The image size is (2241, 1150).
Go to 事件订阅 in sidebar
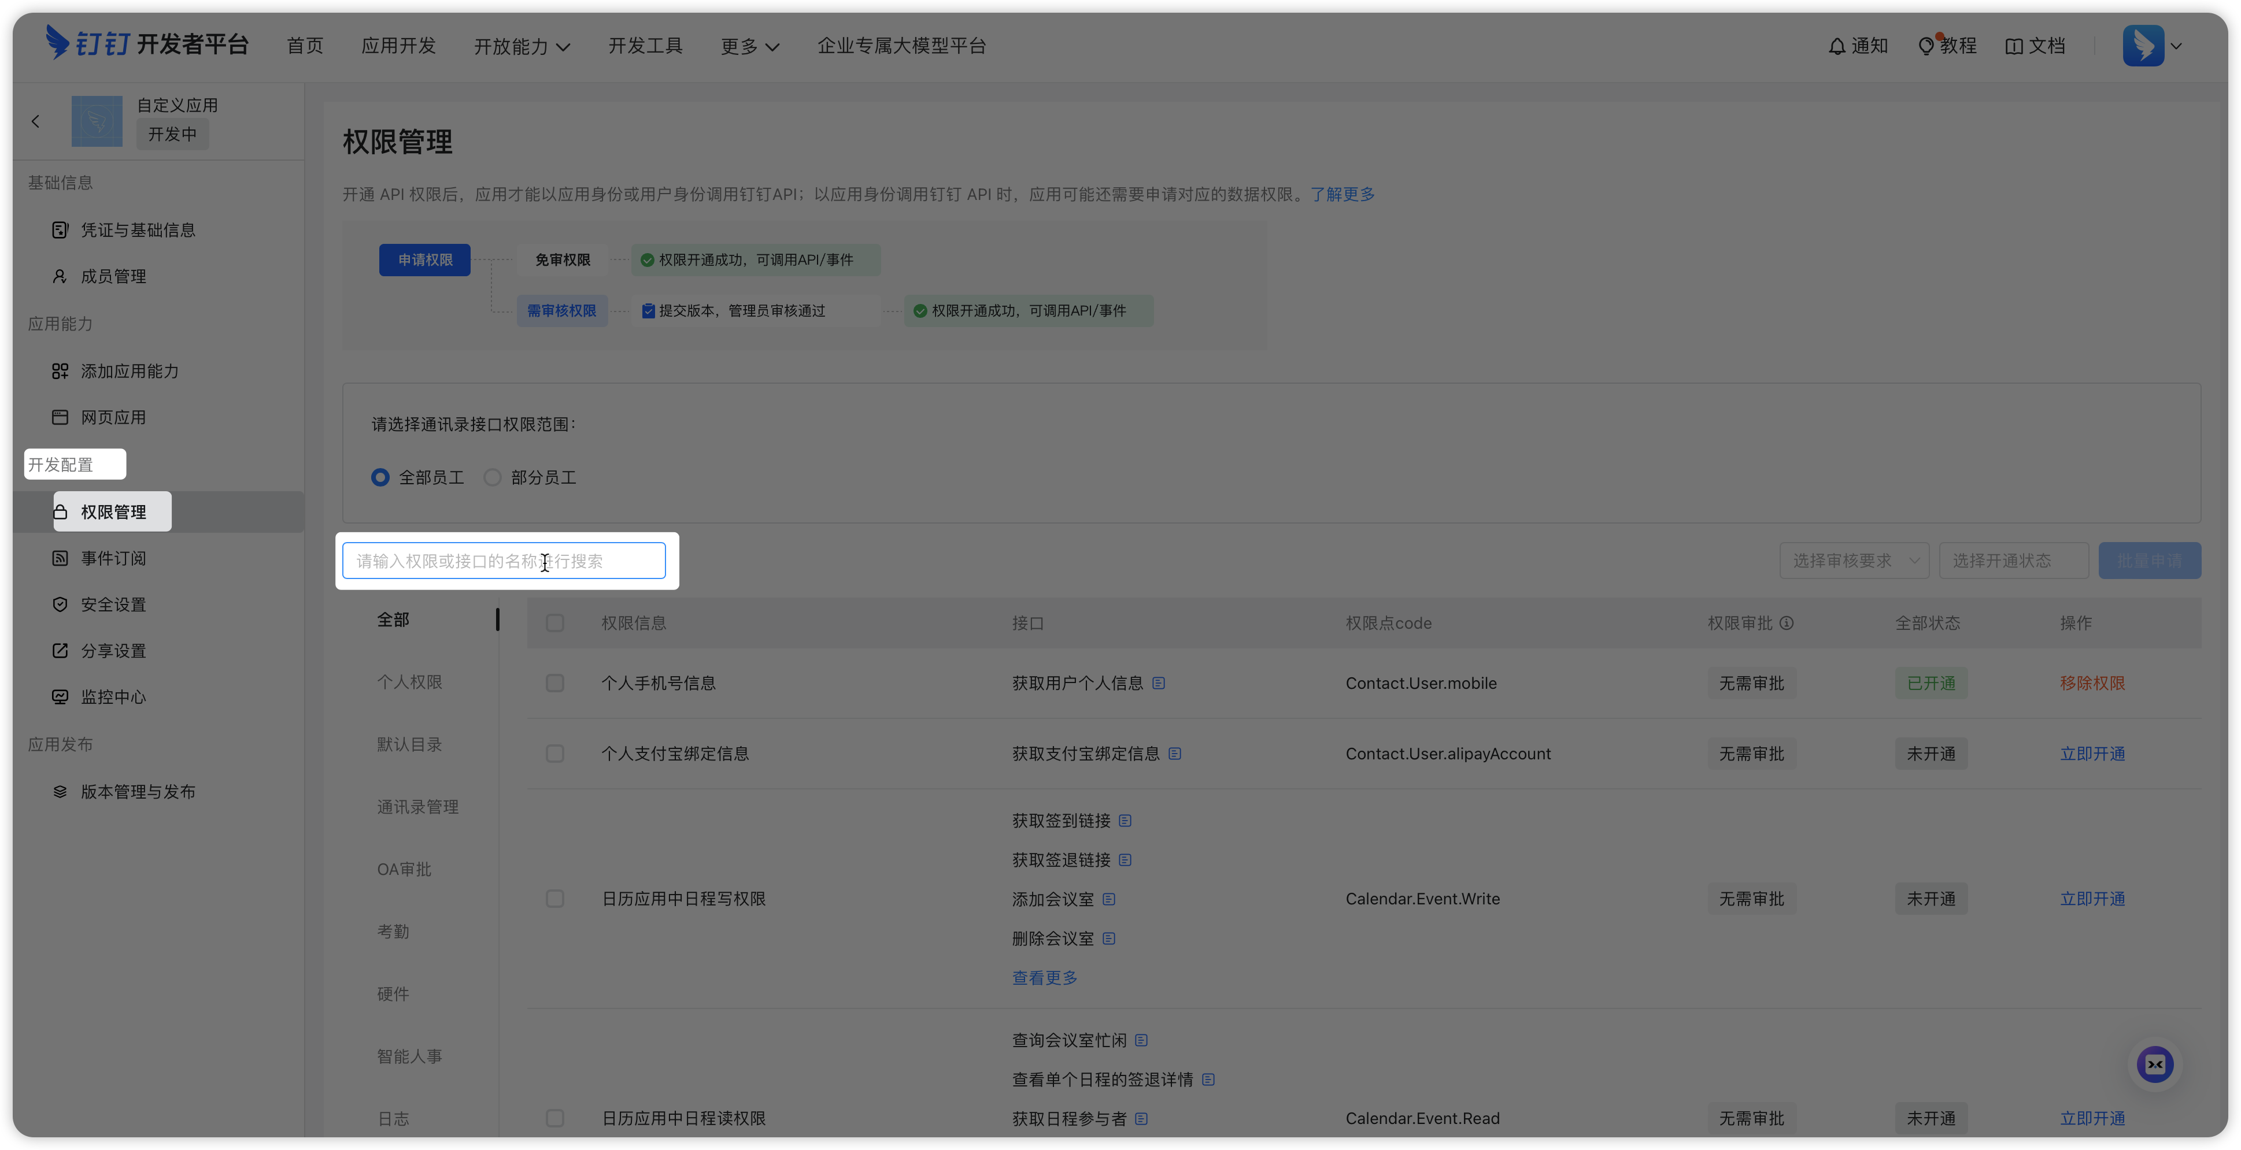point(113,558)
